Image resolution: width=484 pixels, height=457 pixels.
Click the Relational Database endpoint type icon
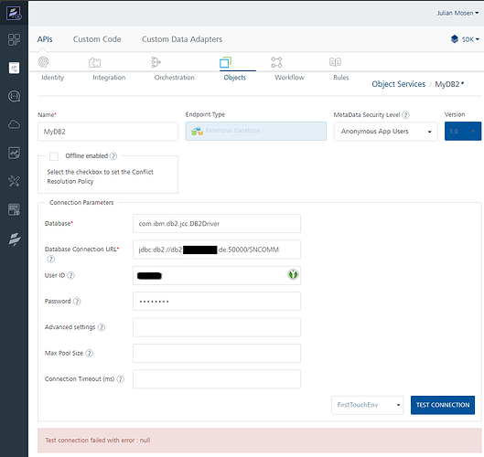pyautogui.click(x=197, y=132)
